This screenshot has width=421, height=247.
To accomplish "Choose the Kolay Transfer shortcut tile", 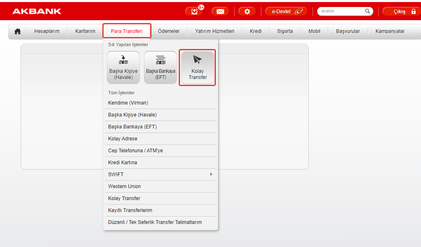I will click(198, 68).
